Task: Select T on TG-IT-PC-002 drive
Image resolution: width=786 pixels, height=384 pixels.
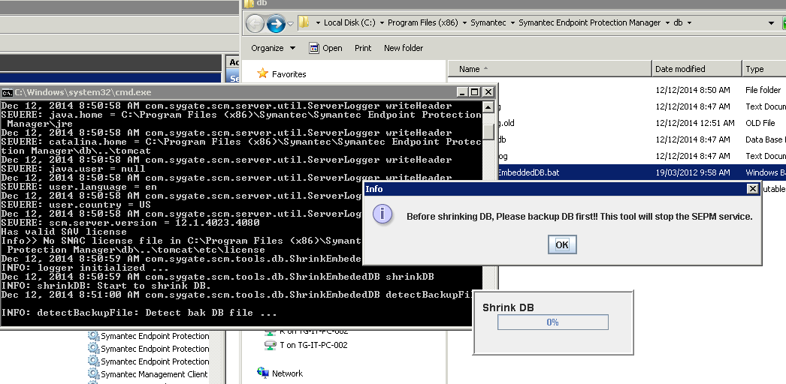Action: [x=313, y=345]
